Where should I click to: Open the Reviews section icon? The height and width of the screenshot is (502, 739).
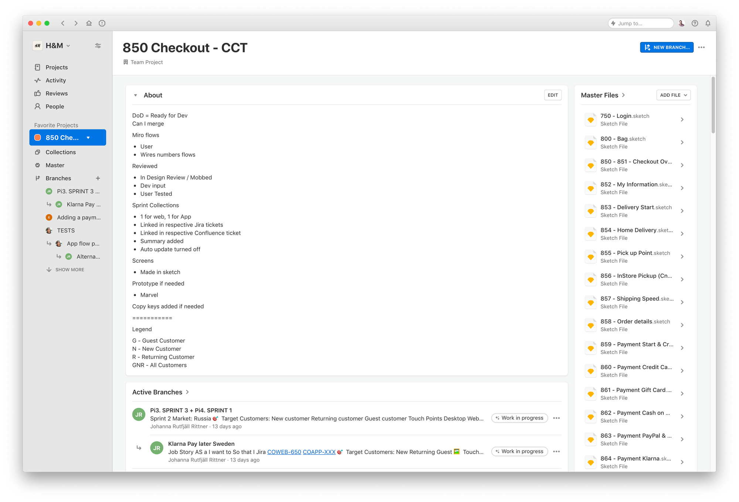pyautogui.click(x=38, y=93)
